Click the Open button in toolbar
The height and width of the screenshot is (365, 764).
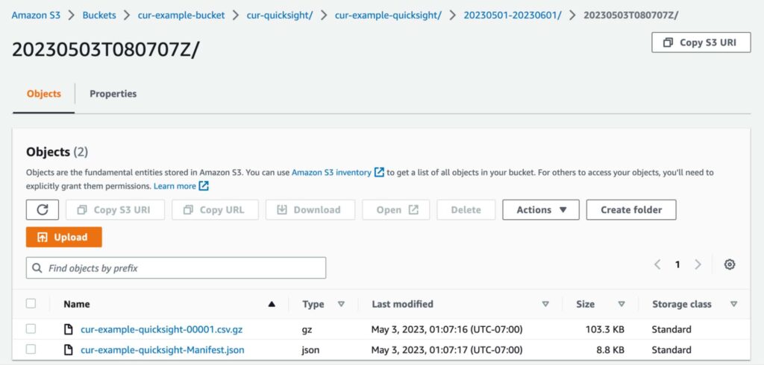pos(395,210)
